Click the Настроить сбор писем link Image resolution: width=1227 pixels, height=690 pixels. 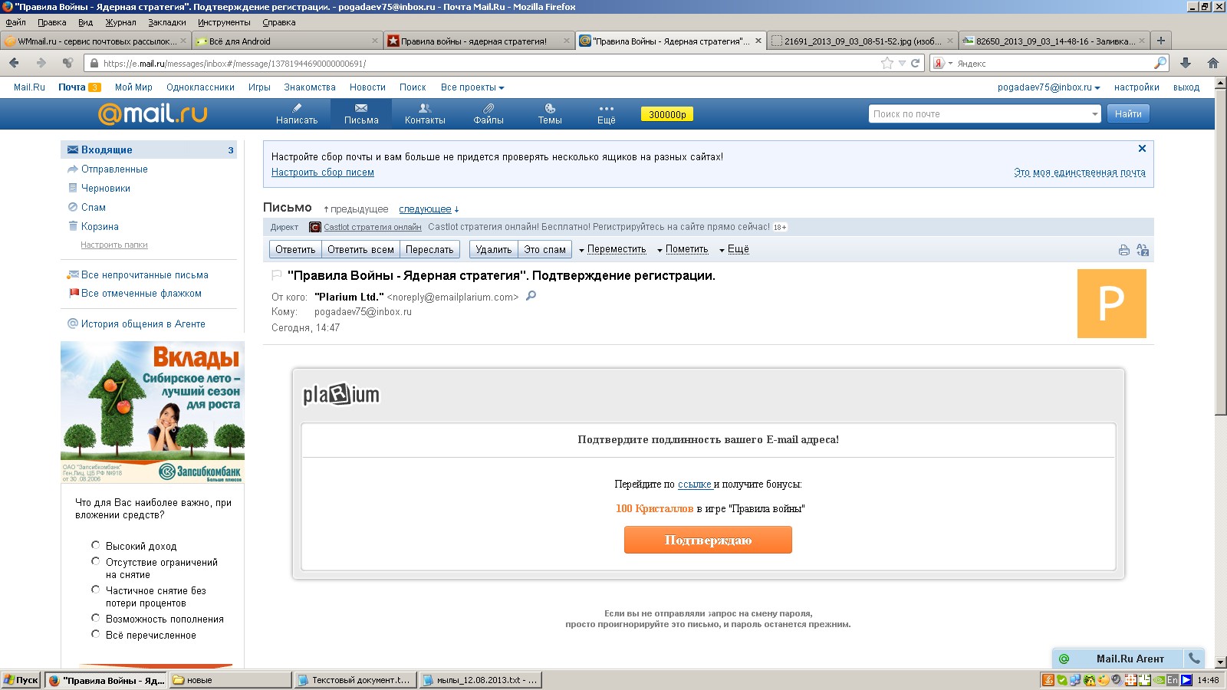323,172
